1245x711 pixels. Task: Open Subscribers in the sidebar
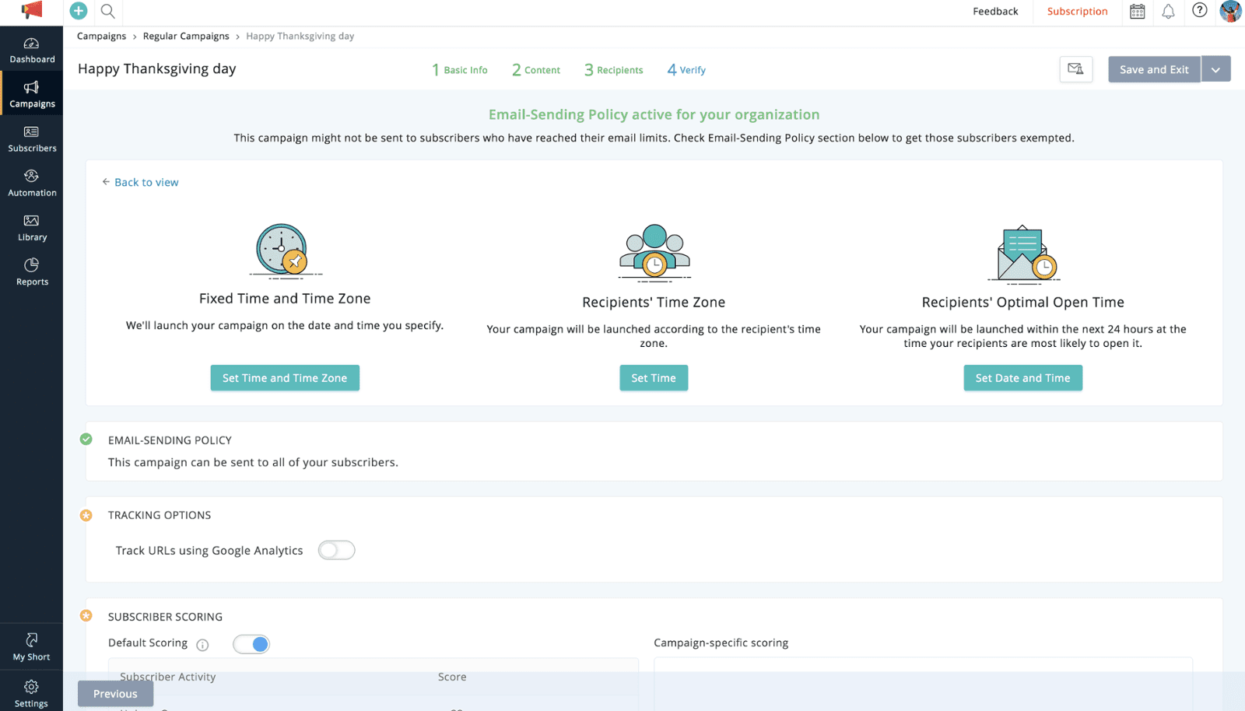32,138
